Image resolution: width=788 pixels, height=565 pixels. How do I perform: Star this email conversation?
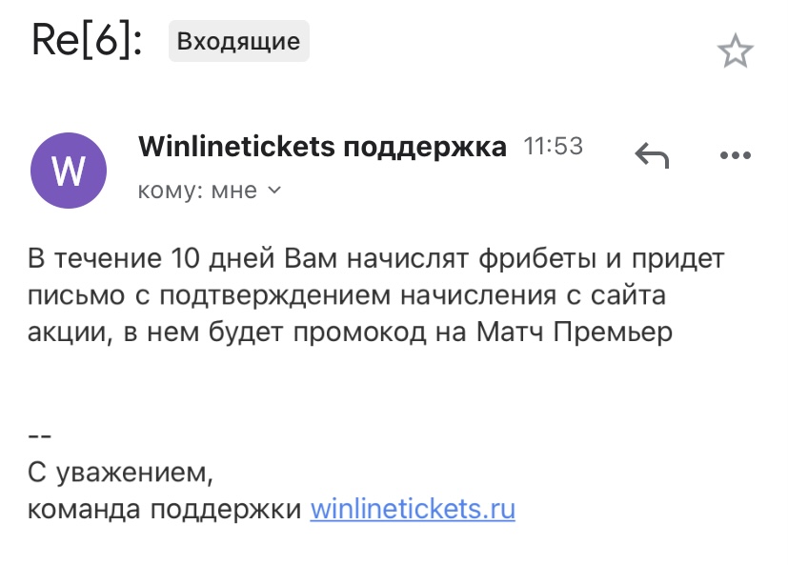click(736, 50)
